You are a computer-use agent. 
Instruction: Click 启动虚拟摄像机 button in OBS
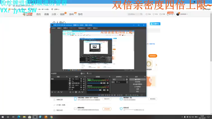coord(137,84)
